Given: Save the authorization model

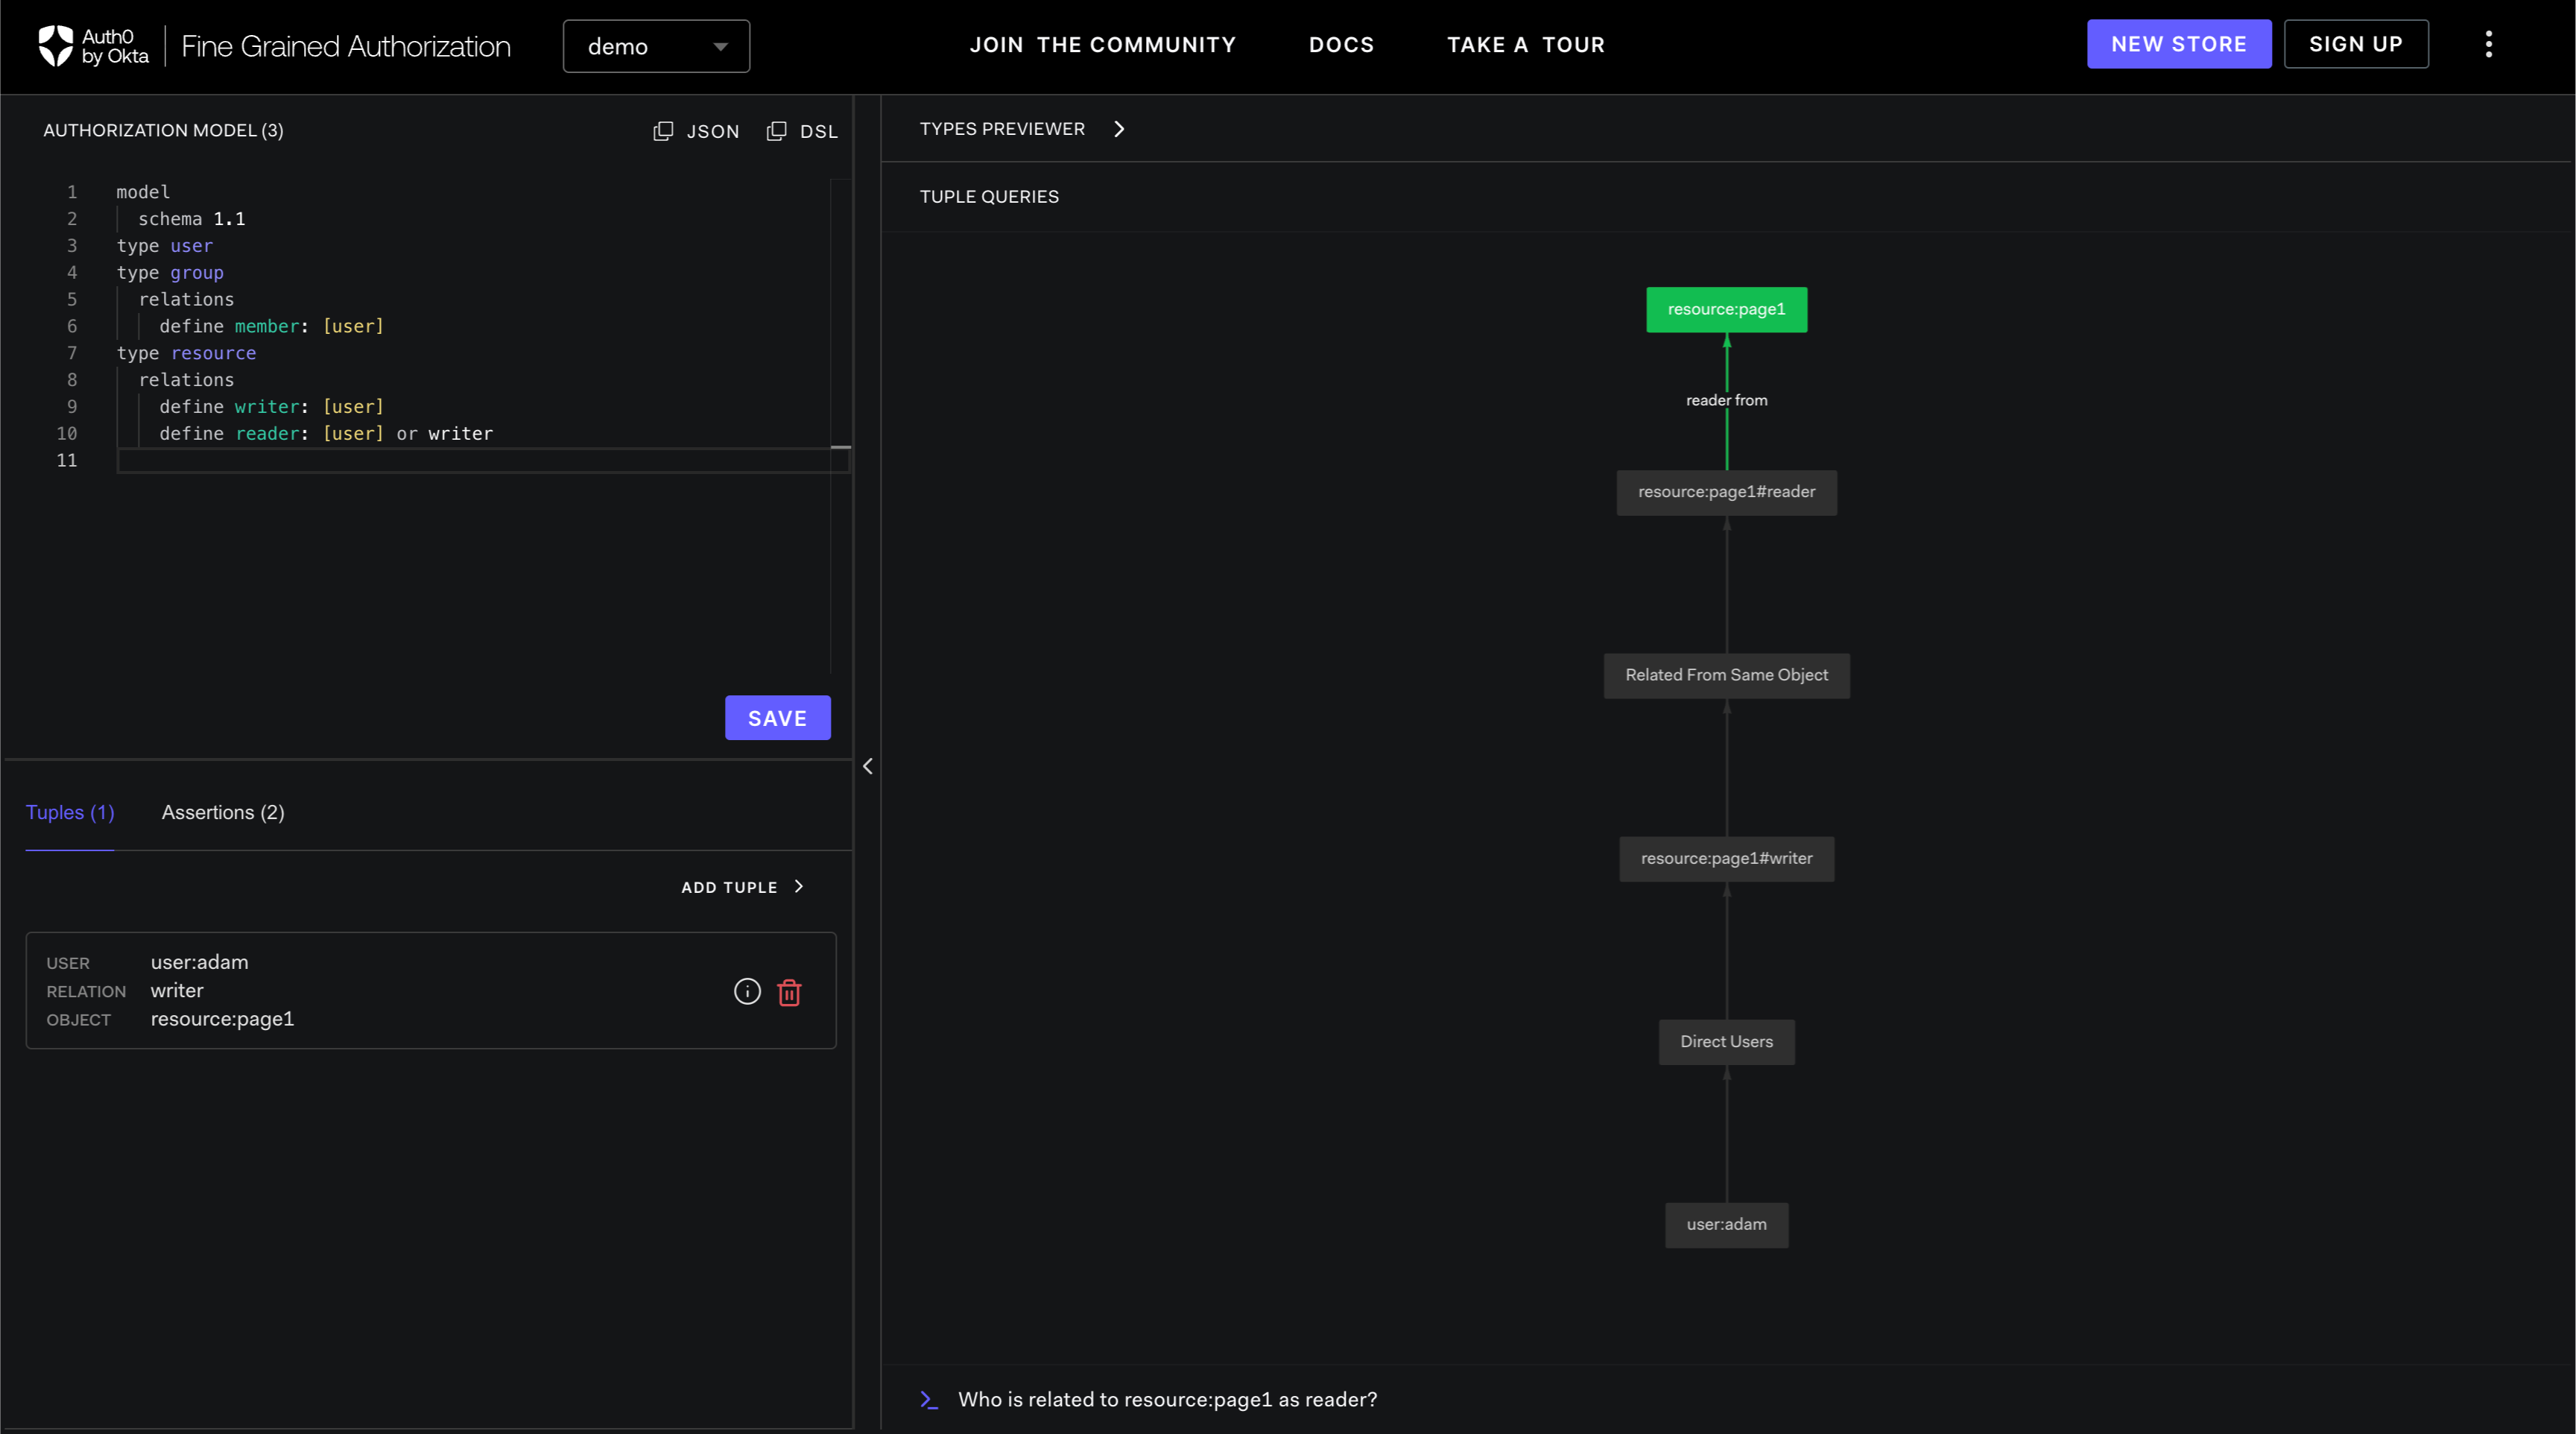Looking at the screenshot, I should (777, 718).
